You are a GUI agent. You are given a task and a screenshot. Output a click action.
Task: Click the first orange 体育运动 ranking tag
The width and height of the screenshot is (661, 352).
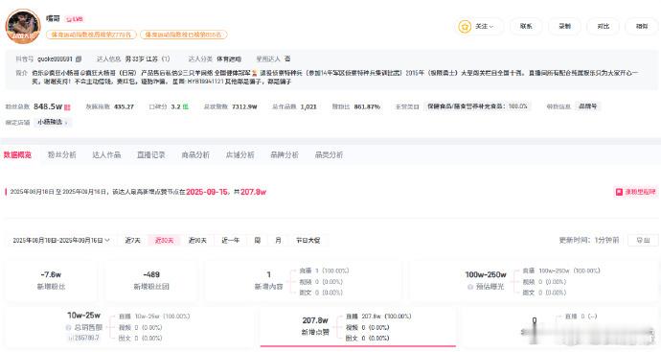click(91, 35)
